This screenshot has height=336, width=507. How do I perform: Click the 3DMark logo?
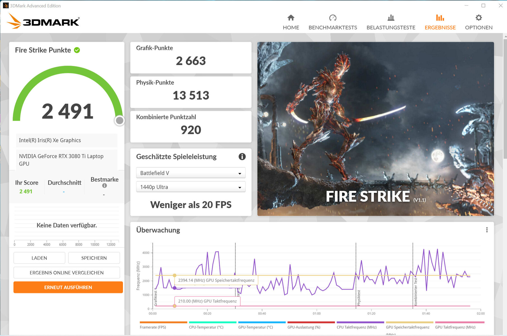pos(43,21)
